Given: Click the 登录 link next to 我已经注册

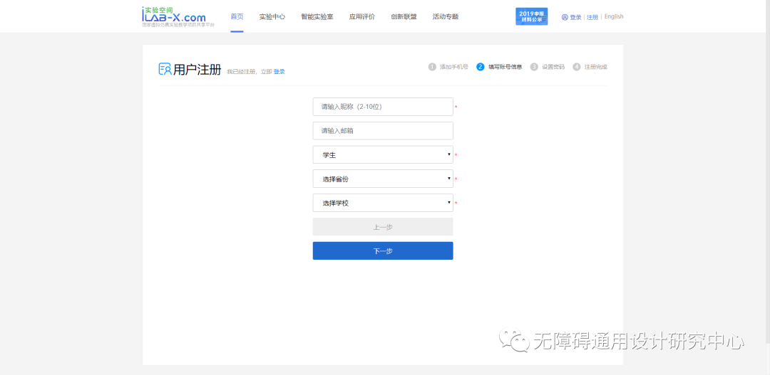Looking at the screenshot, I should tap(279, 72).
